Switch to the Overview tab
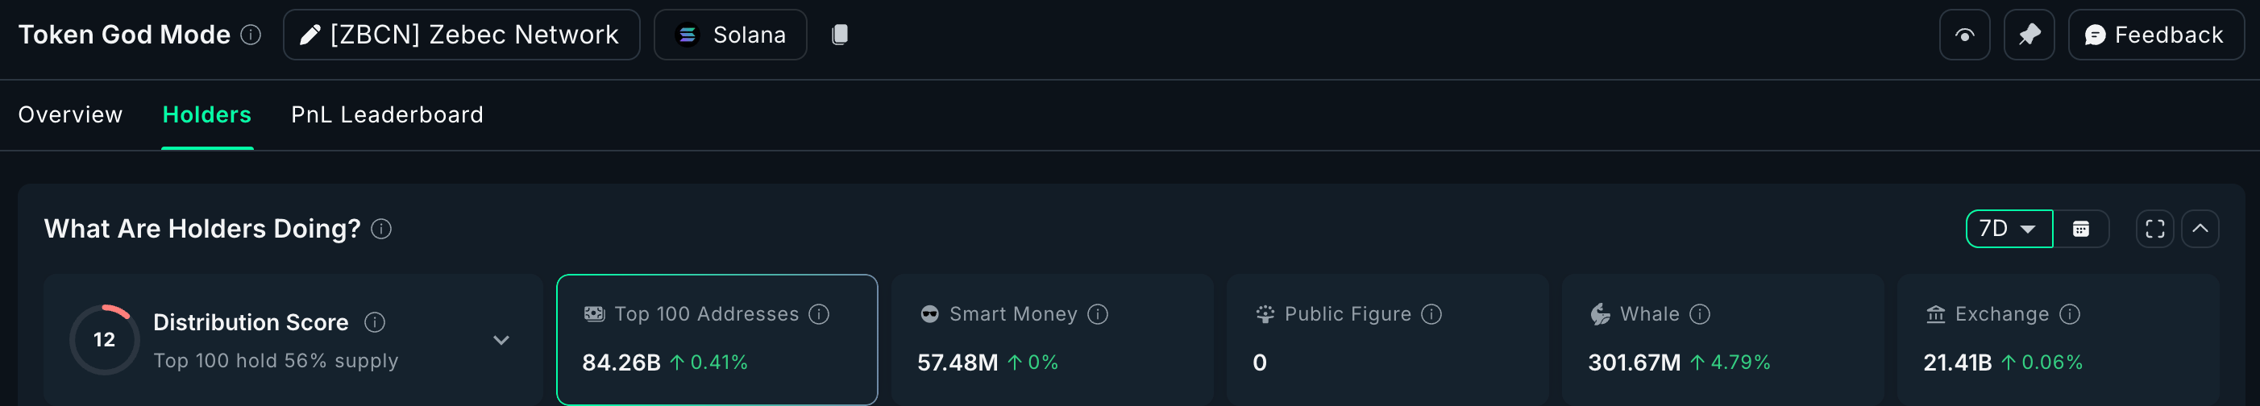 click(x=70, y=115)
